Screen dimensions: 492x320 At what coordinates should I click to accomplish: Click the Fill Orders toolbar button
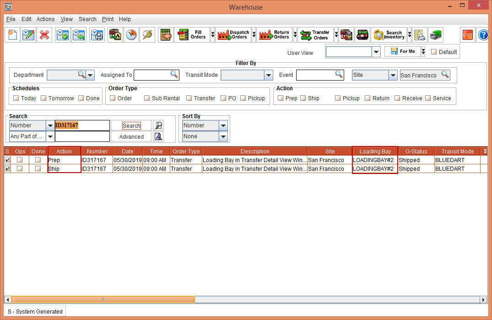(192, 35)
